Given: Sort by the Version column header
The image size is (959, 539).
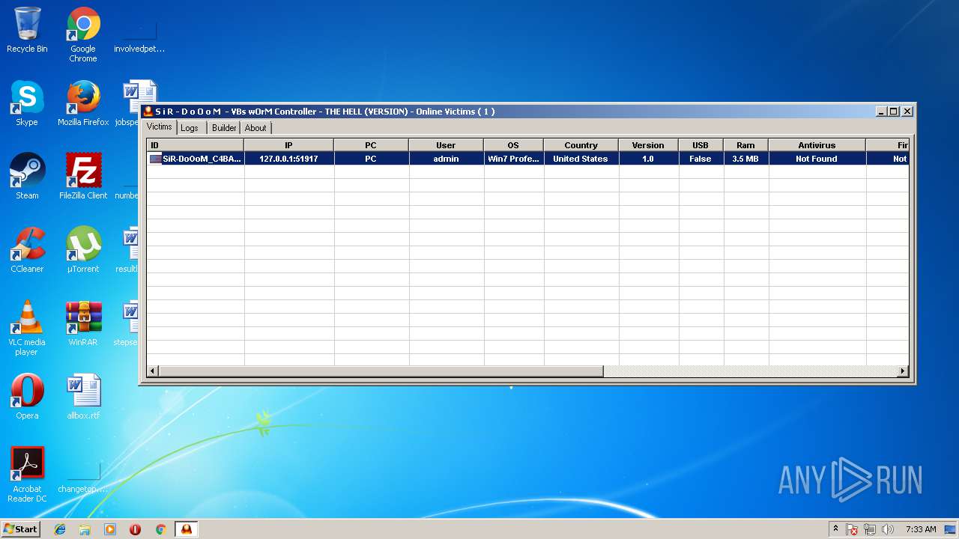Looking at the screenshot, I should (649, 145).
